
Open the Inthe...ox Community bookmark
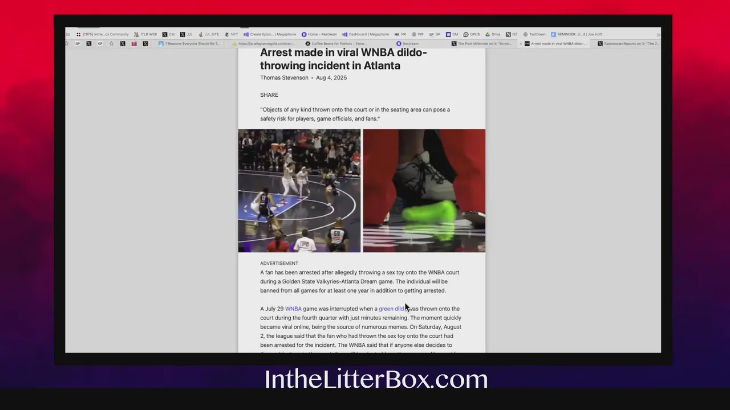pos(103,34)
